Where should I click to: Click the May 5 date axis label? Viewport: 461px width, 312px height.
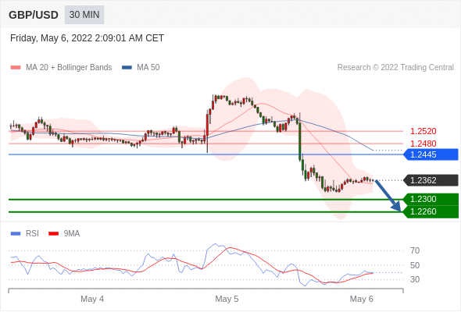[x=227, y=299]
